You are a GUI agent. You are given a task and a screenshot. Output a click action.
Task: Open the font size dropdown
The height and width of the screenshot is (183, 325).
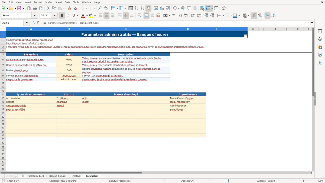tap(54, 16)
